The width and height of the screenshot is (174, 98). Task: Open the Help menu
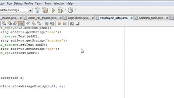[70, 4]
